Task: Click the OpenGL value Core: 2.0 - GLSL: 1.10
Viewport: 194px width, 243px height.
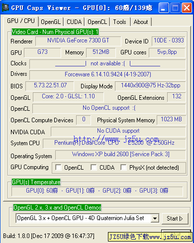Action: [68, 97]
